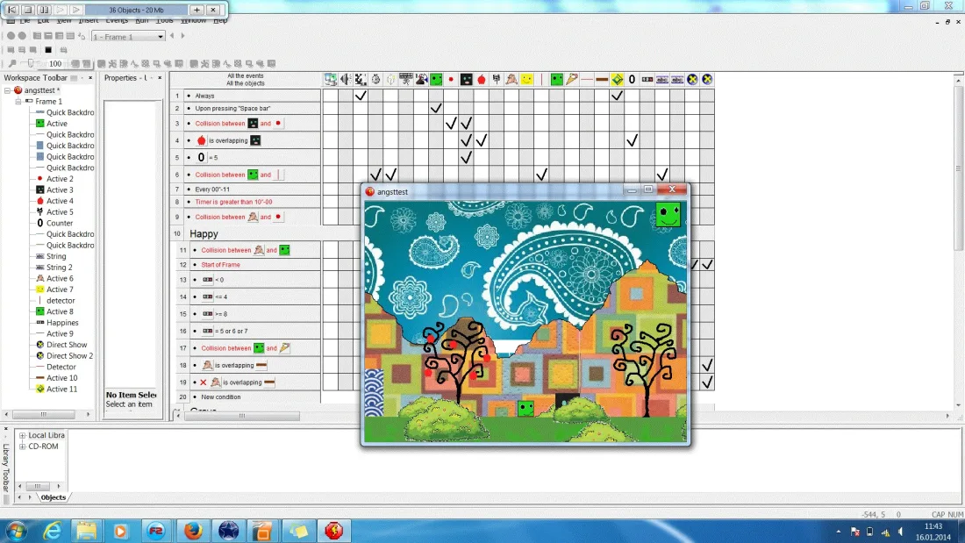Image resolution: width=965 pixels, height=543 pixels.
Task: Click the horizontal scrollbar below the event list
Action: tap(242, 416)
